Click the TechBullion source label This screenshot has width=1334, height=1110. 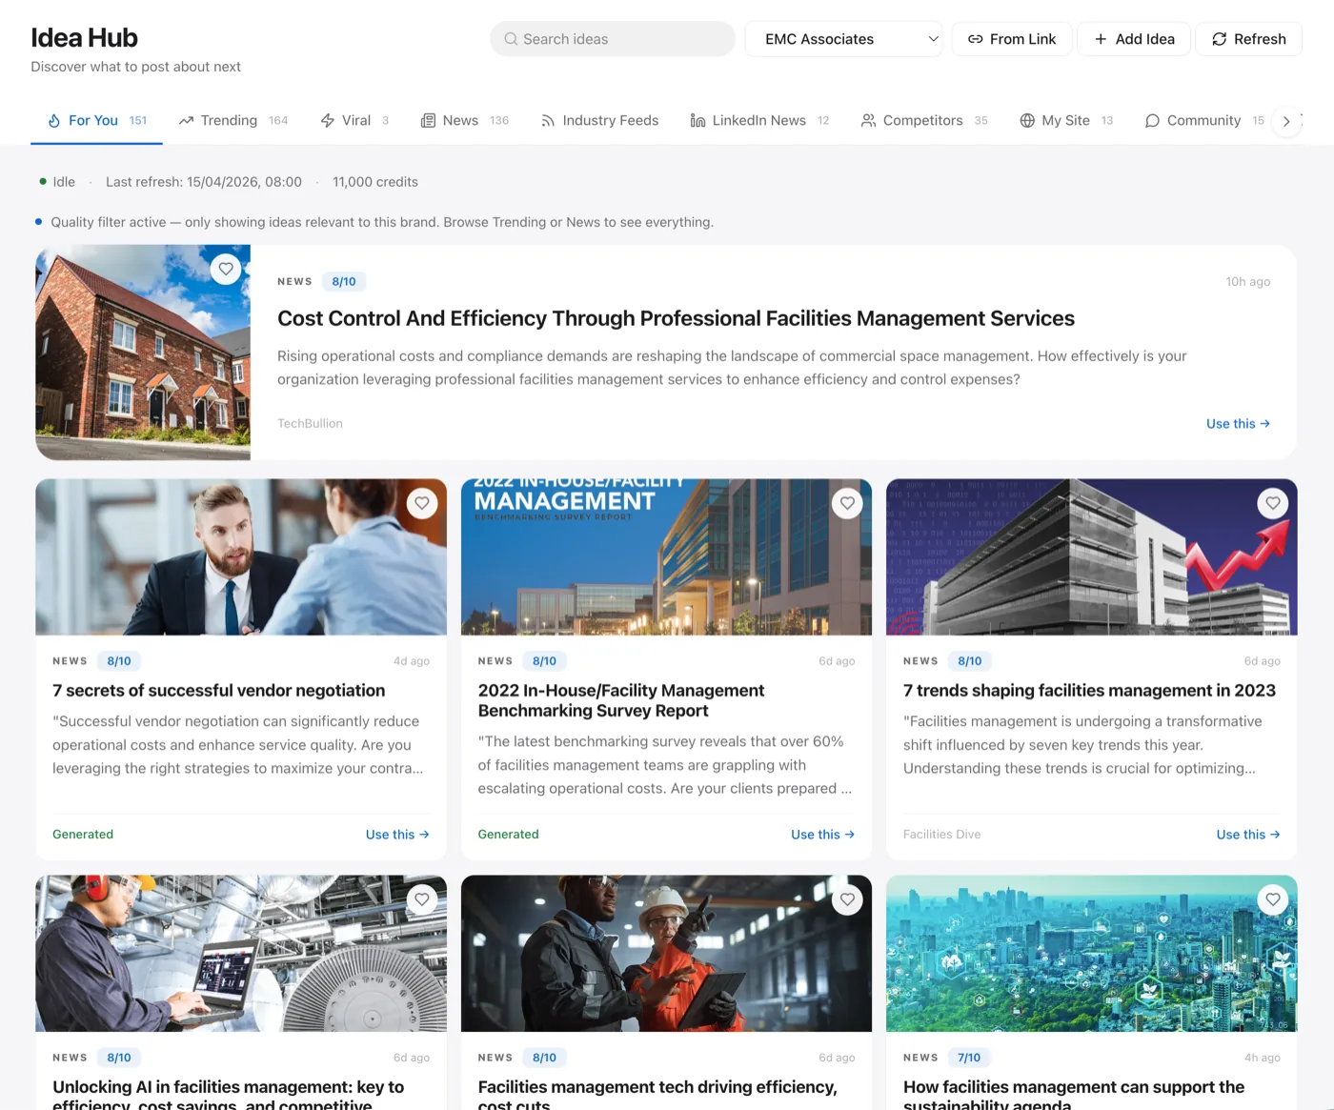pyautogui.click(x=310, y=424)
